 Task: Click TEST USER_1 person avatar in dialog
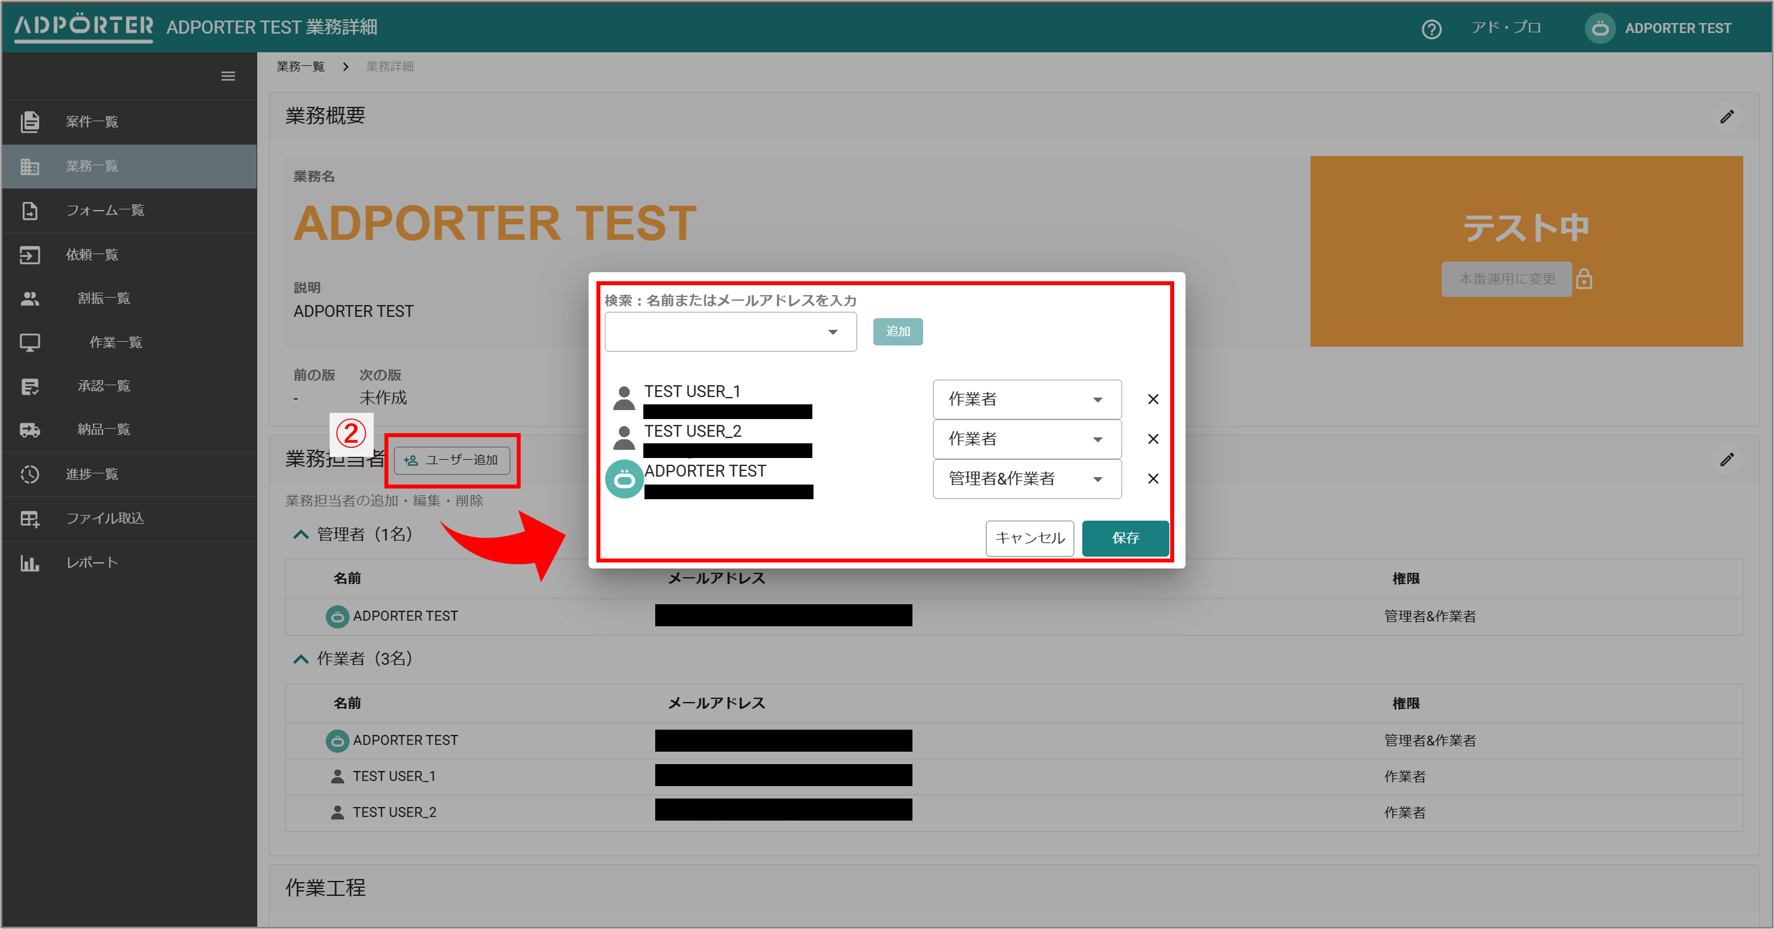click(x=624, y=398)
